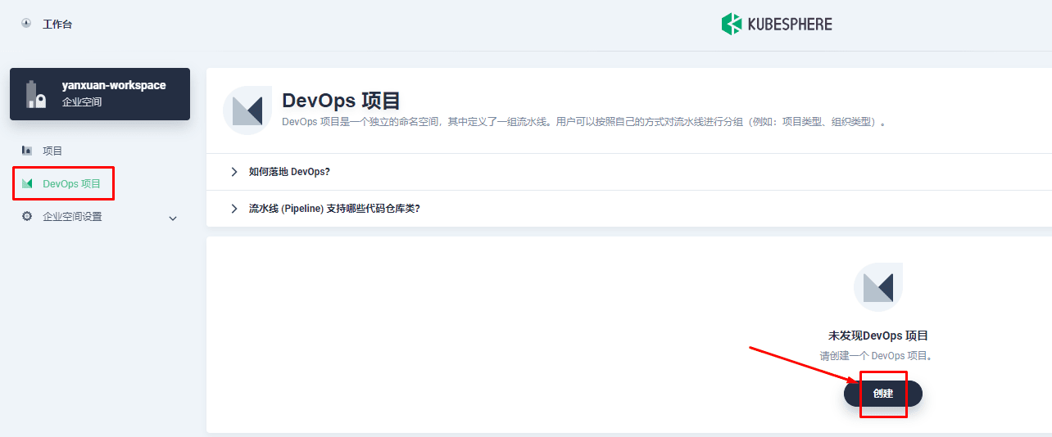1052x437 pixels.
Task: Expand the 企业空间设置 chevron
Action: click(172, 218)
